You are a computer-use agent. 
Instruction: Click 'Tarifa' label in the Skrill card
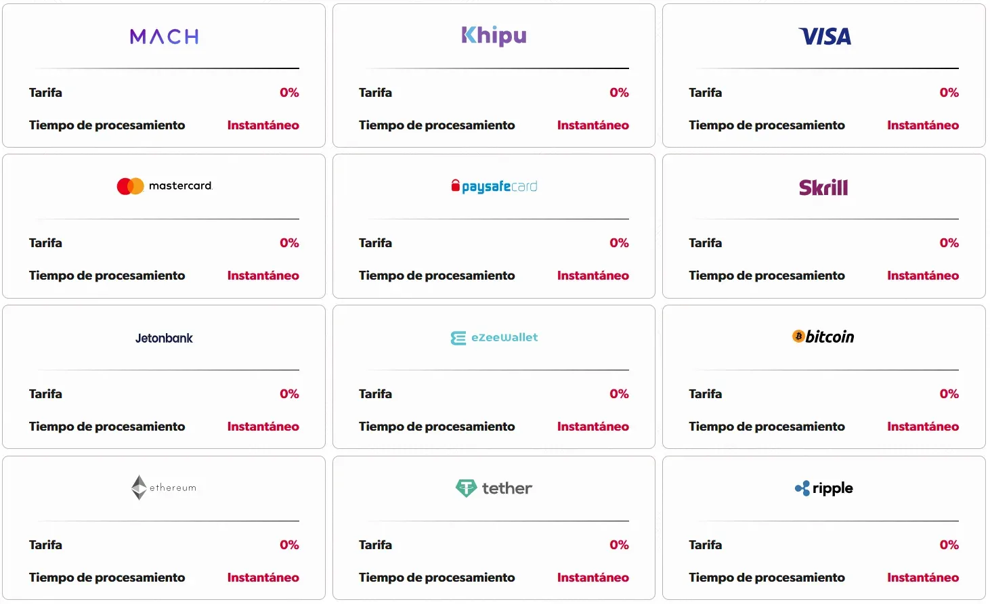[705, 243]
